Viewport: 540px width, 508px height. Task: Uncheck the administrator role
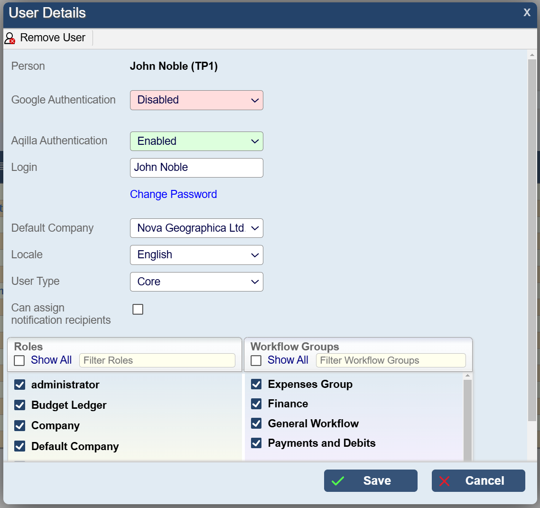point(20,385)
